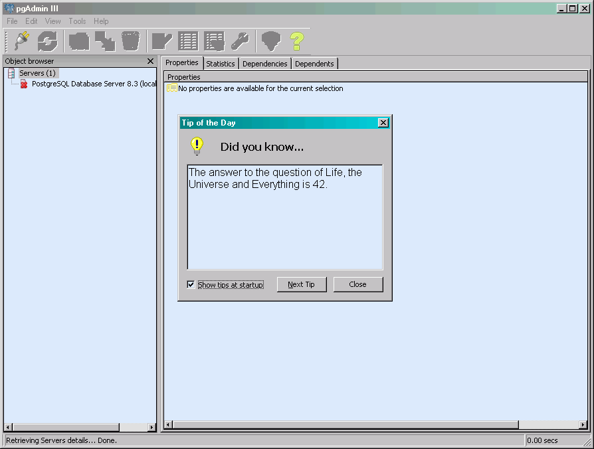
Task: Open the Edit menu
Action: [x=31, y=21]
